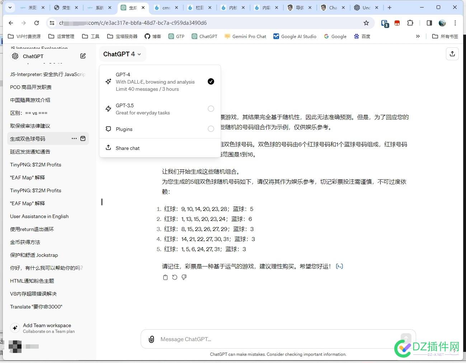Open the view analysis code icon
This screenshot has height=363, width=466.
point(339,266)
